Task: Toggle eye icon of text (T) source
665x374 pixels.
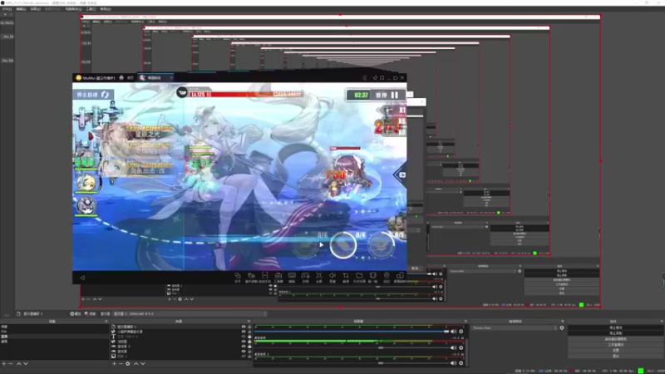Action: (244, 337)
